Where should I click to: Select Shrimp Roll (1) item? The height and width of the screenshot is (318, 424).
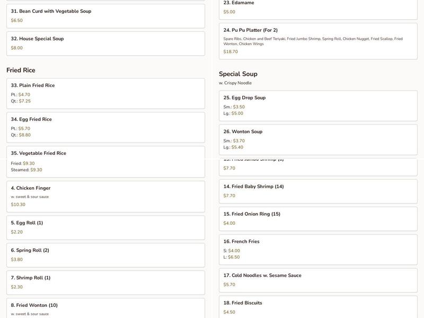(x=105, y=282)
